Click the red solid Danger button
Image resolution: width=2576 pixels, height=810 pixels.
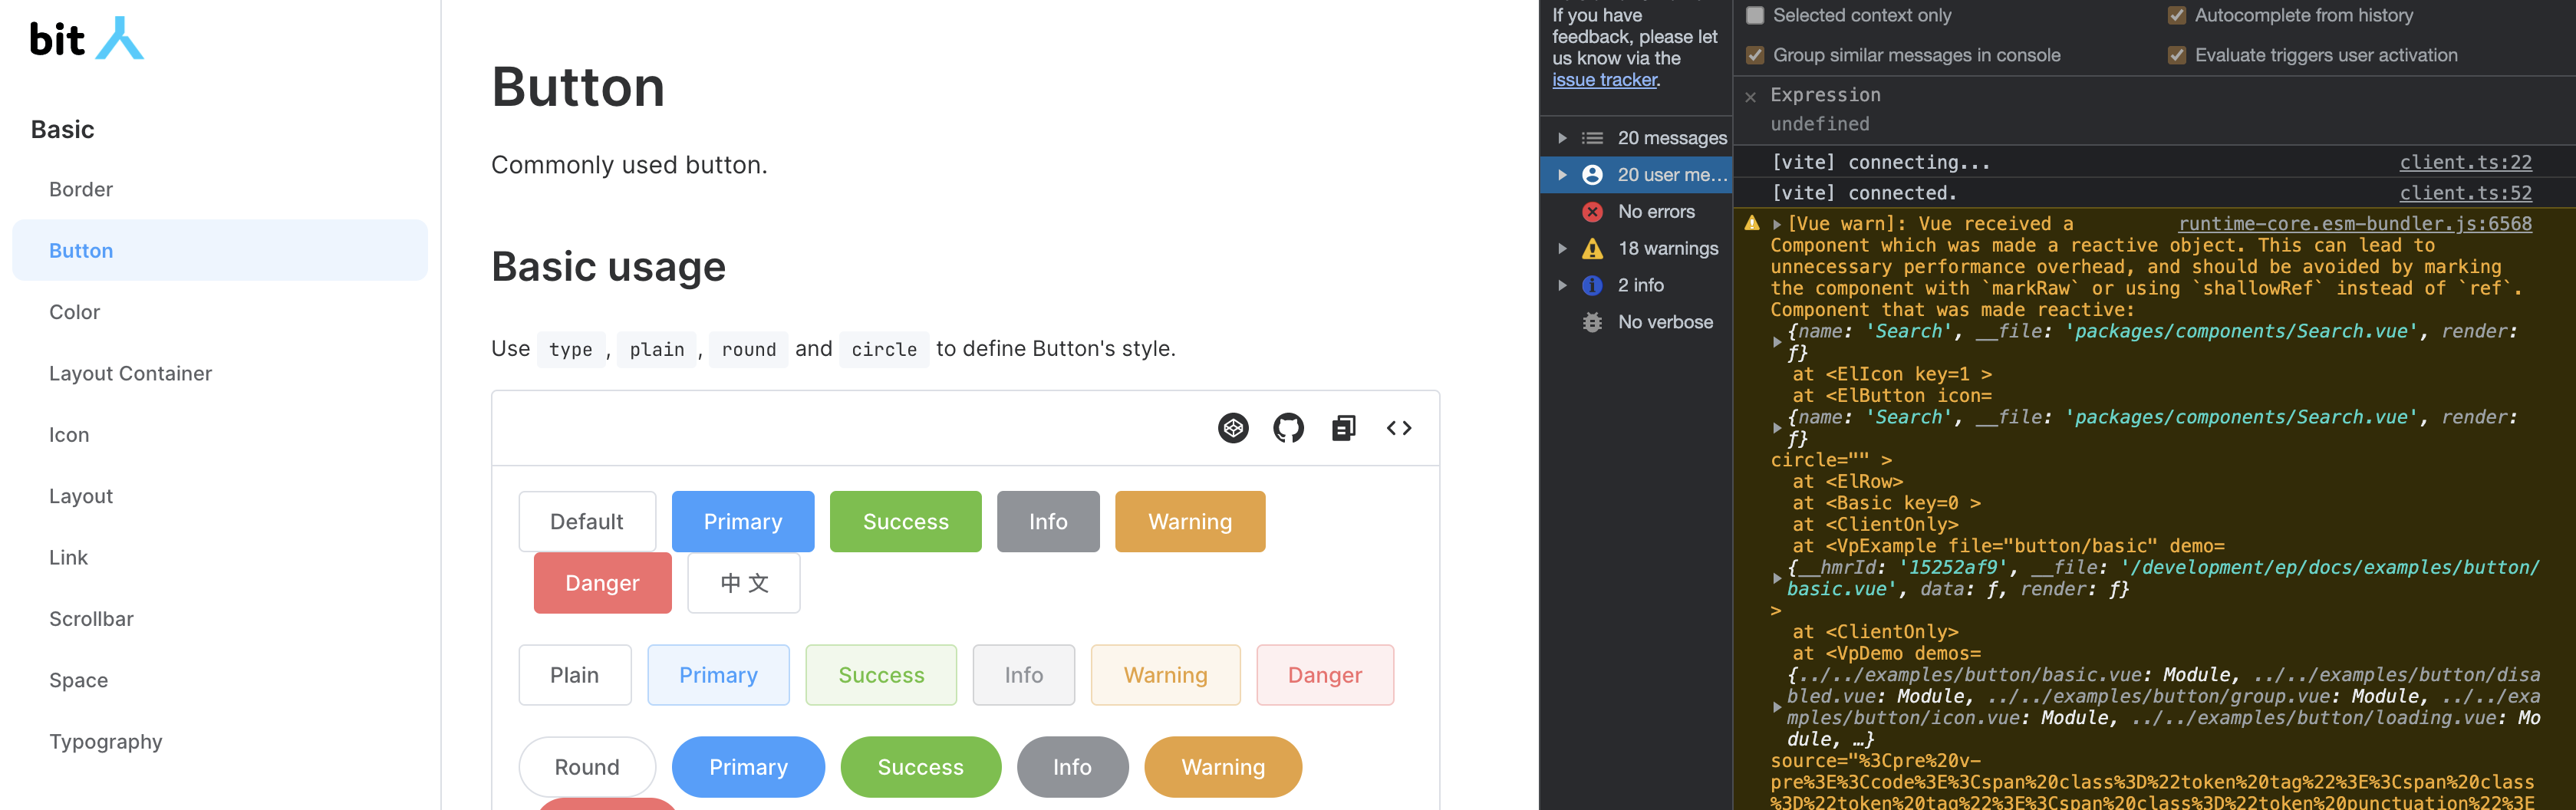[x=602, y=583]
